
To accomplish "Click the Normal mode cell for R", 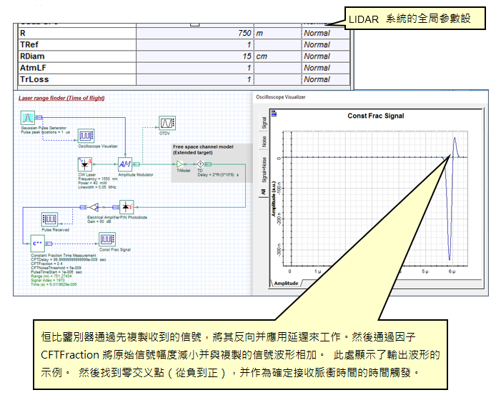I will coord(326,33).
